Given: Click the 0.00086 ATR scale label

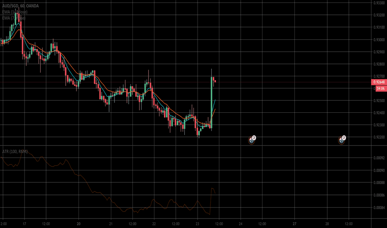Looking at the screenshot, I should tap(379, 195).
